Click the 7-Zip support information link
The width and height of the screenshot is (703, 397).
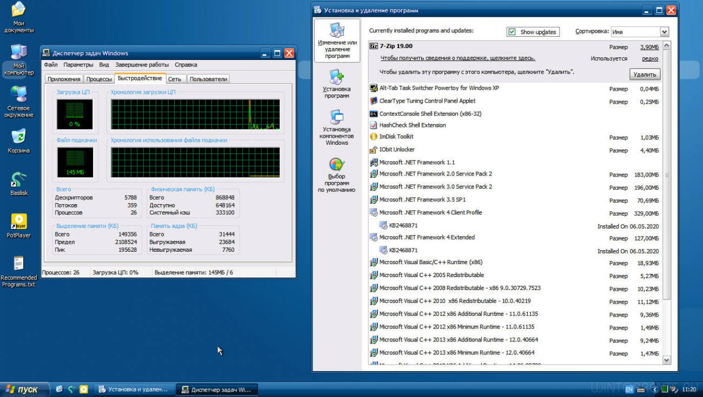pyautogui.click(x=457, y=58)
